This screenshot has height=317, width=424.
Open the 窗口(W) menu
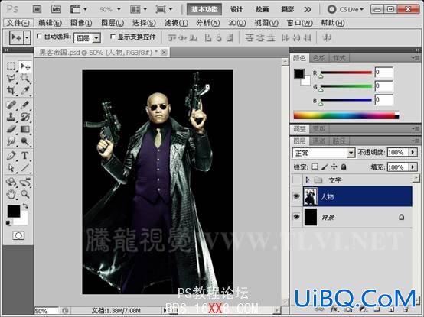click(299, 23)
